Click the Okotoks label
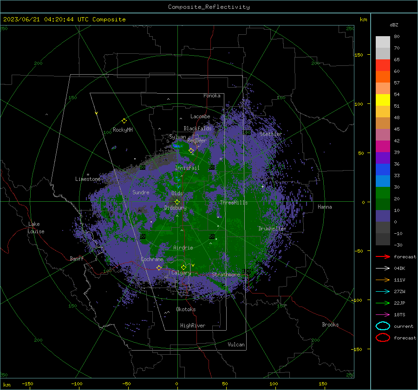The image size is (418, 390). 186,309
